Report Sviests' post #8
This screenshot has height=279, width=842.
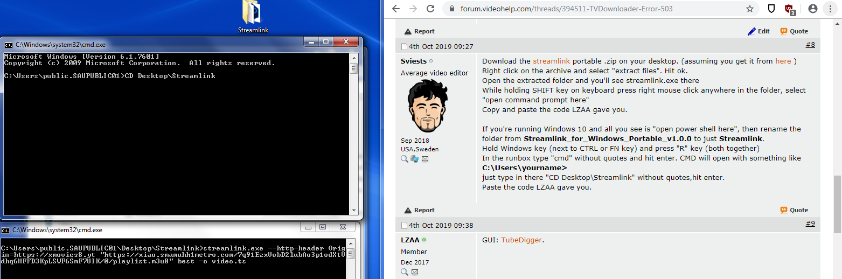point(420,210)
